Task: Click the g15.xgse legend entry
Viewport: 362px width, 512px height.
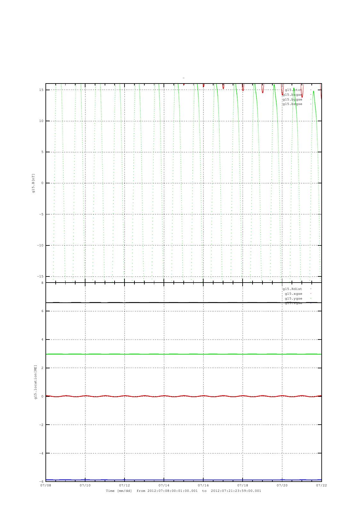Action: [x=294, y=294]
